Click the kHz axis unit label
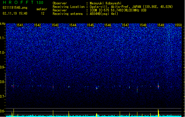The width and height of the screenshot is (185, 117). [3, 24]
